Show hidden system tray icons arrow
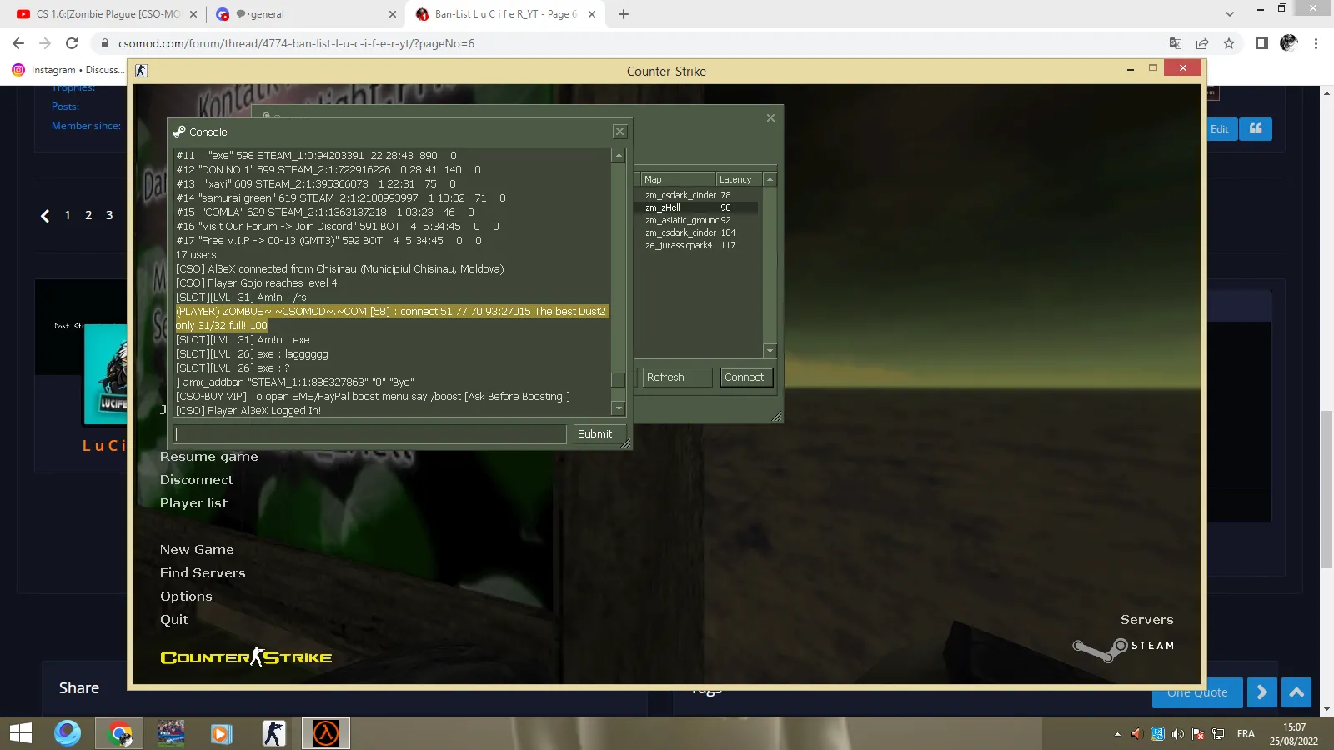Image resolution: width=1334 pixels, height=750 pixels. click(1117, 734)
